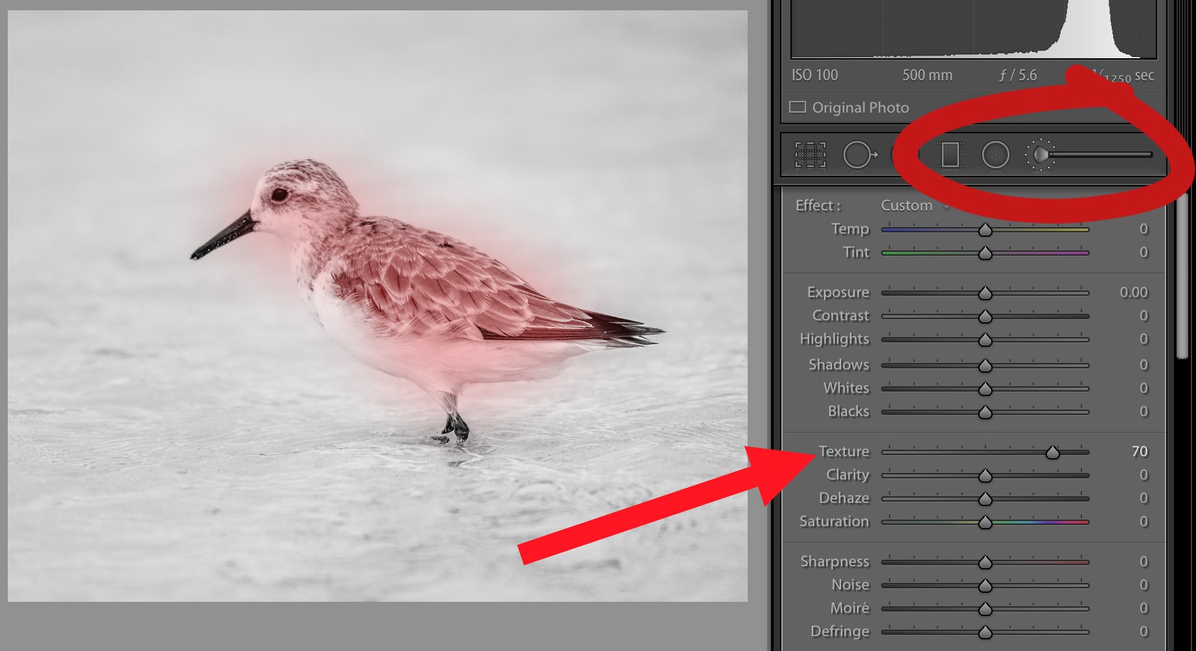This screenshot has height=651, width=1196.
Task: Activate the Radial Filter tool
Action: pyautogui.click(x=995, y=155)
